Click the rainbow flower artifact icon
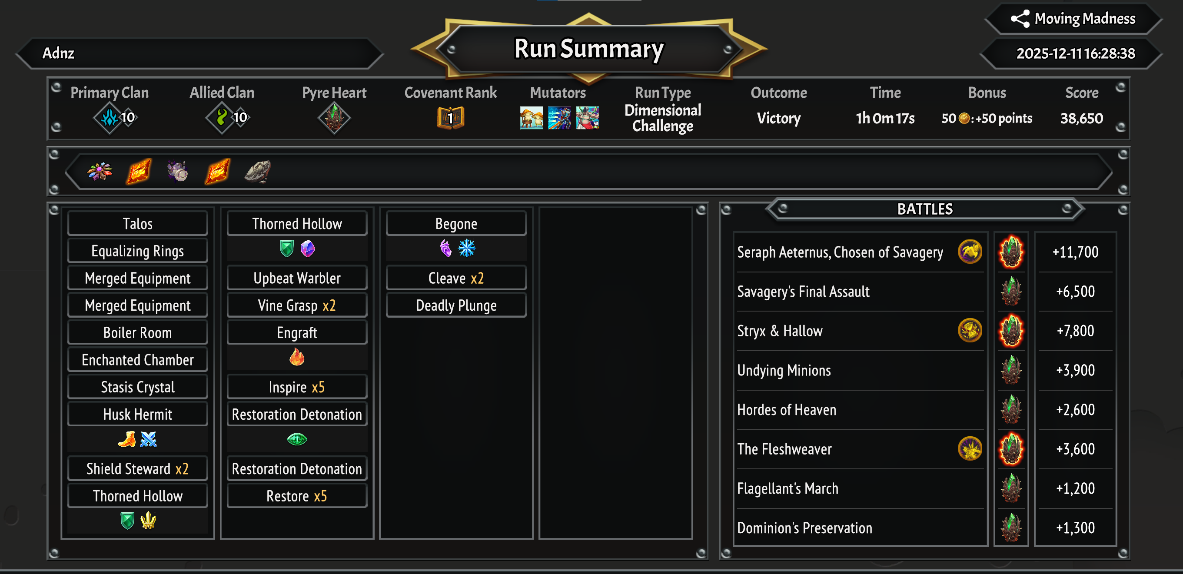 tap(100, 172)
